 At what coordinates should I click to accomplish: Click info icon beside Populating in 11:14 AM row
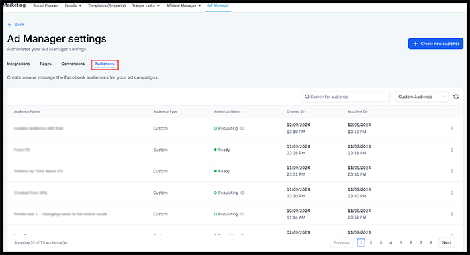tap(242, 214)
